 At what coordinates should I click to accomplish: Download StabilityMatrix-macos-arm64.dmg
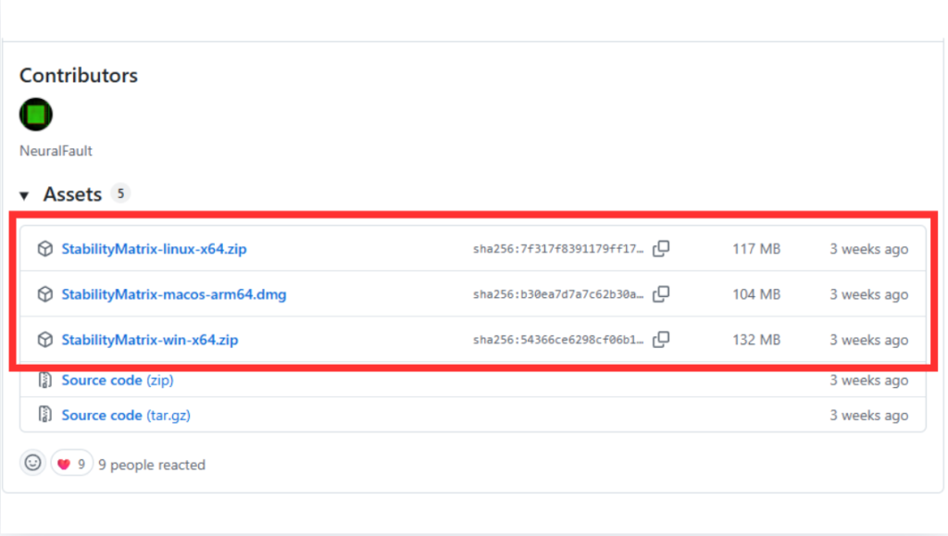coord(173,294)
